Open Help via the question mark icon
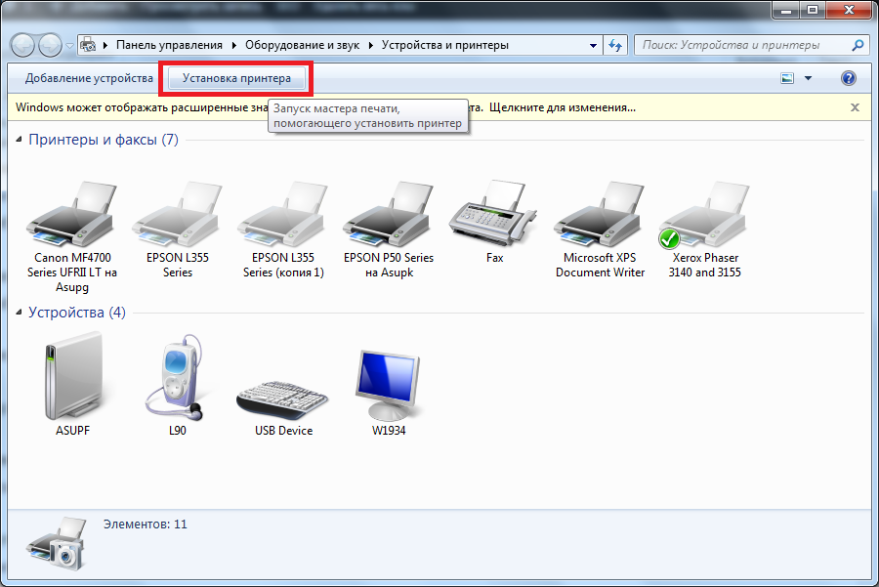 coord(849,77)
